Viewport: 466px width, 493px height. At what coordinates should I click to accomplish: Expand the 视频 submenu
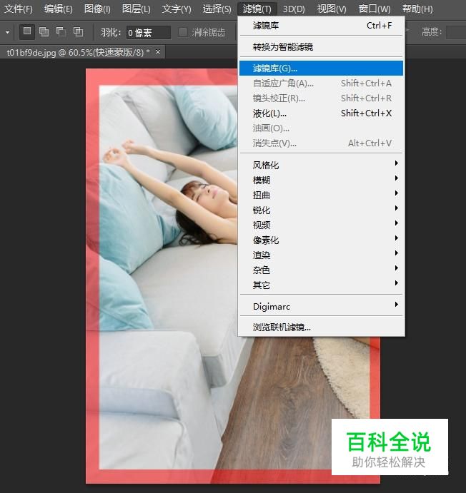[x=321, y=225]
